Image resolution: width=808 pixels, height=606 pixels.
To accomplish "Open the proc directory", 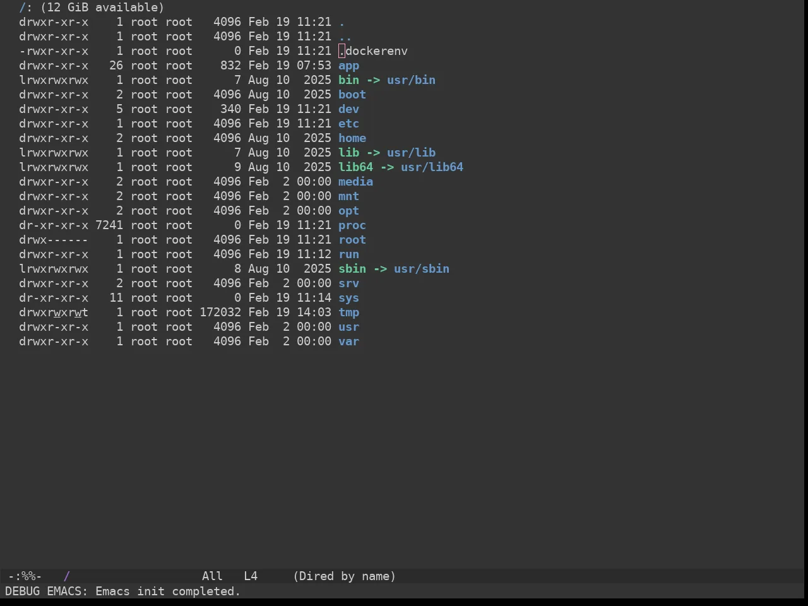I will click(x=352, y=225).
